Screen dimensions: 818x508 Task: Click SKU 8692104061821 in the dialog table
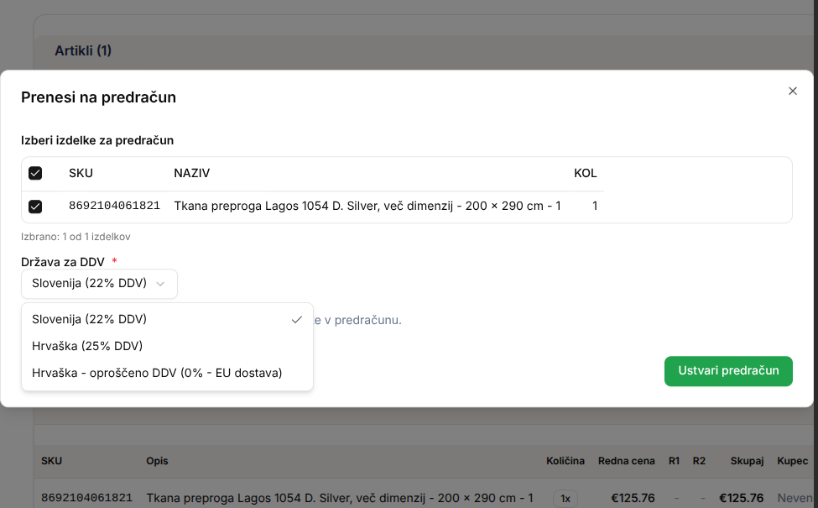point(114,206)
